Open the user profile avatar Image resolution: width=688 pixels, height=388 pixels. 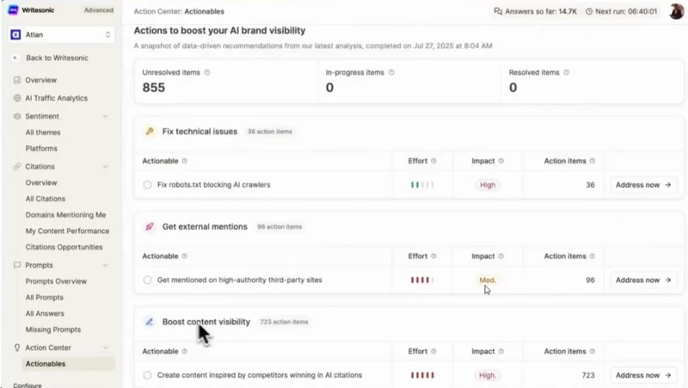pyautogui.click(x=676, y=11)
